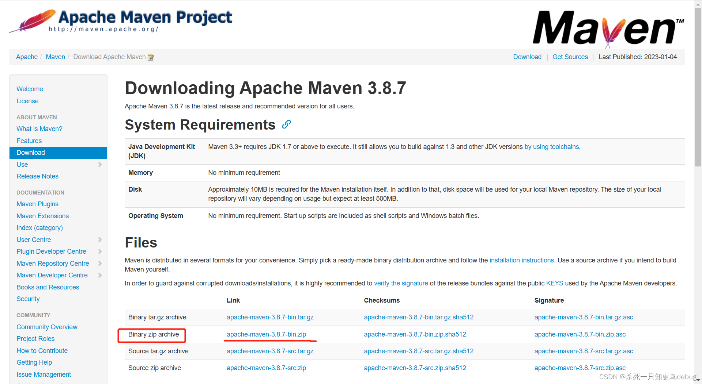
Task: Download apache-maven-3.8.7-src.tar.gz
Action: click(270, 351)
